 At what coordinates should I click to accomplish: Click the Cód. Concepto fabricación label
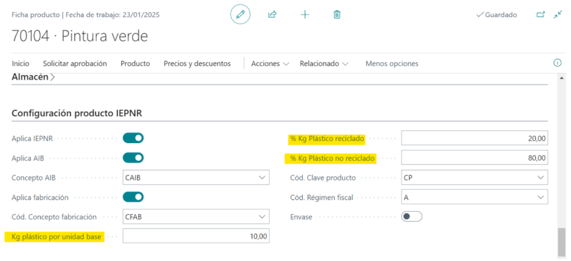(x=54, y=217)
